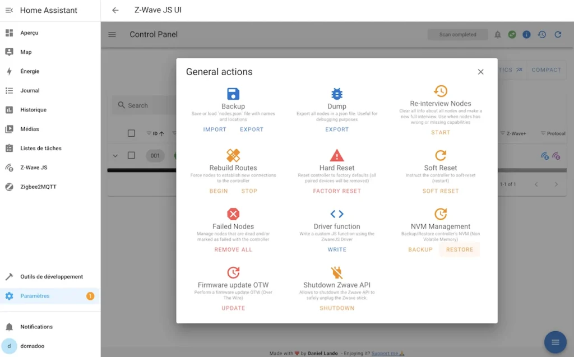Open Map in the sidebar
The height and width of the screenshot is (357, 574).
pos(50,52)
